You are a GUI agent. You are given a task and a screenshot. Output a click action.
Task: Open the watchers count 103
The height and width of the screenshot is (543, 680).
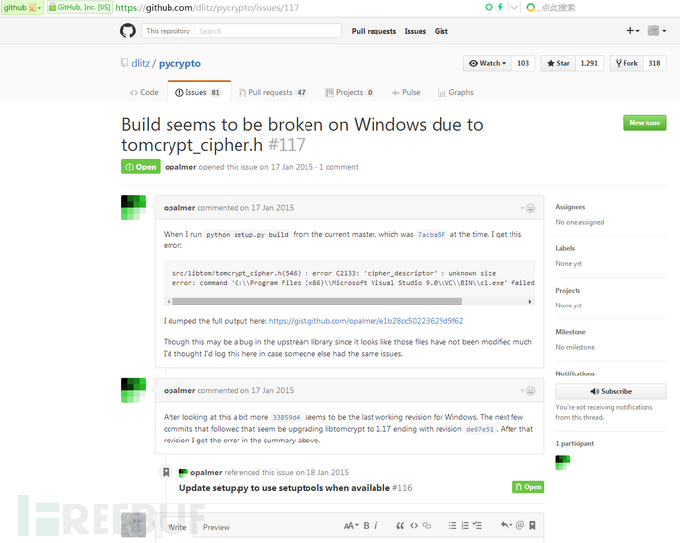tap(523, 63)
